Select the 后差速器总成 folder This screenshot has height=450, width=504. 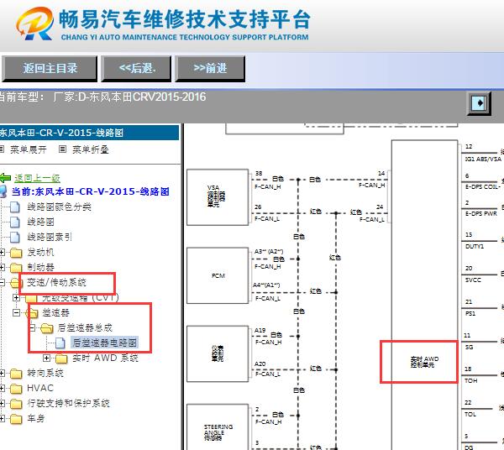click(85, 327)
